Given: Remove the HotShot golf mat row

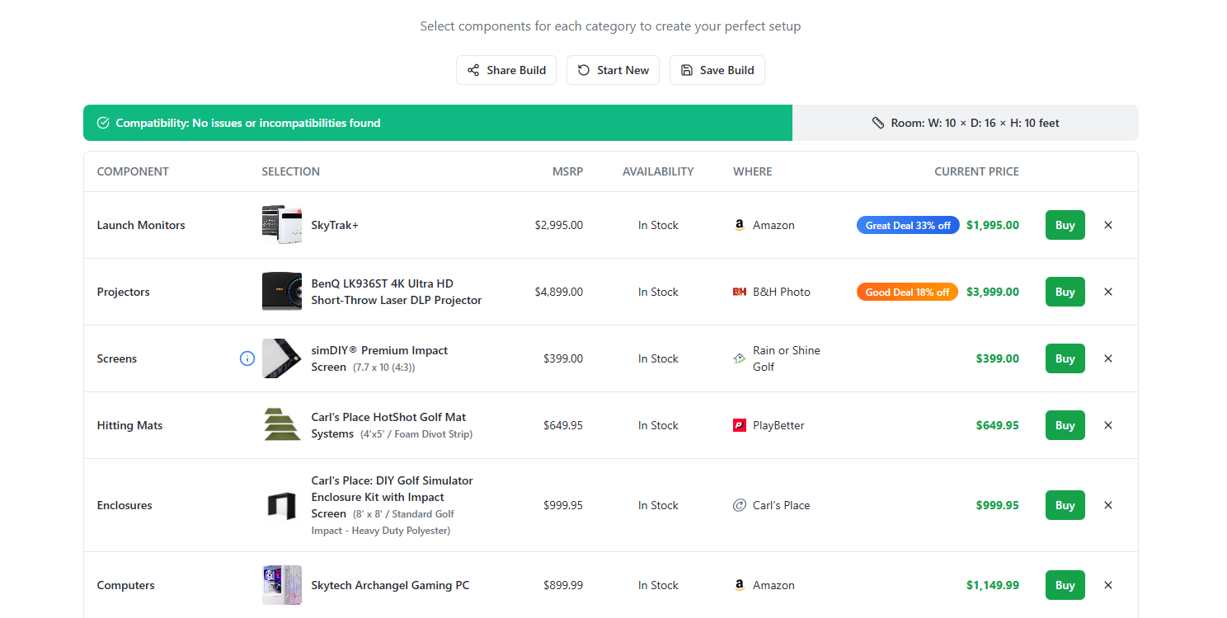Looking at the screenshot, I should pyautogui.click(x=1108, y=425).
